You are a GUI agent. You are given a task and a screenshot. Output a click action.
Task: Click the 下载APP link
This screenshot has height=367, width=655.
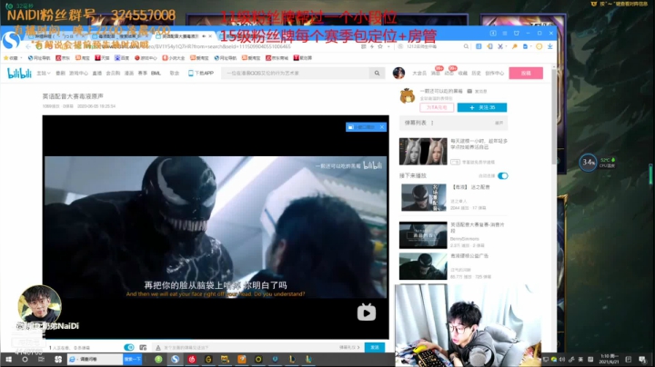tap(201, 73)
